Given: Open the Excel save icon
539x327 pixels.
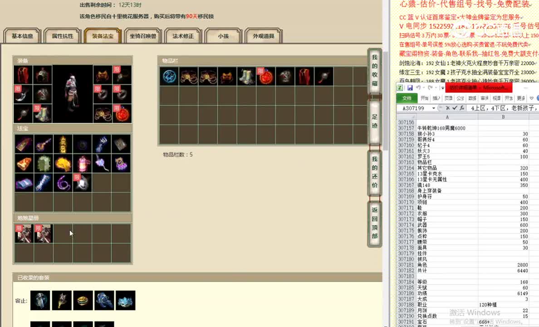Looking at the screenshot, I should point(410,88).
